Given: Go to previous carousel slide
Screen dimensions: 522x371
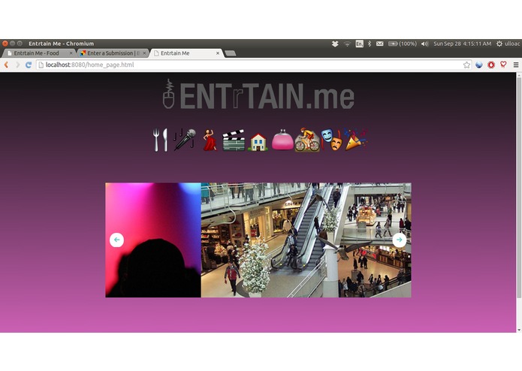Looking at the screenshot, I should click(116, 240).
